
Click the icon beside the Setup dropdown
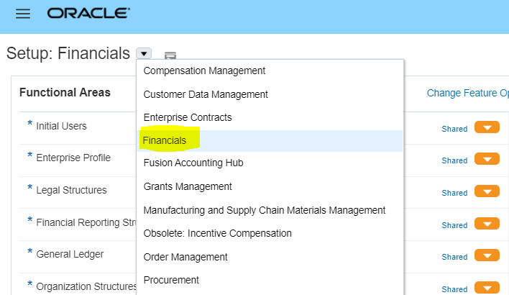[170, 55]
